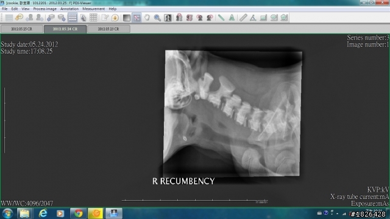Click the previous series icon
The width and height of the screenshot is (390, 219).
click(x=51, y=18)
